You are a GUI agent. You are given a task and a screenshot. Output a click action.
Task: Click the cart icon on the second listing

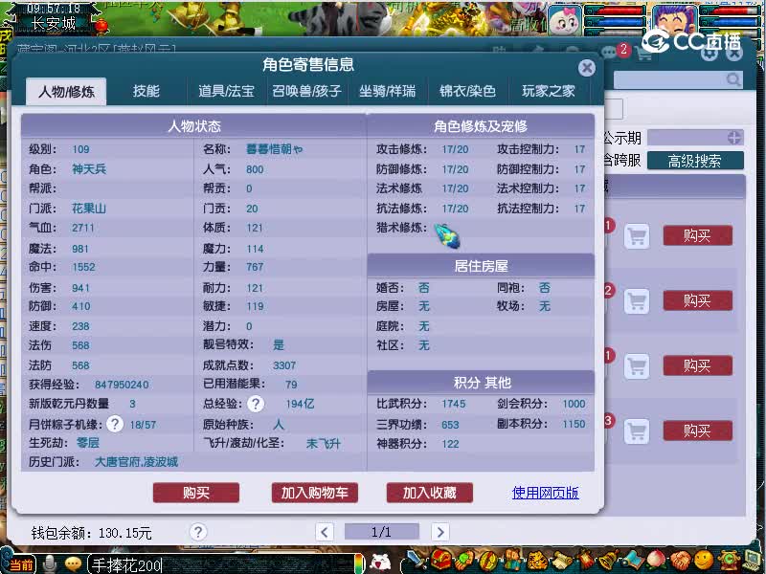click(637, 300)
